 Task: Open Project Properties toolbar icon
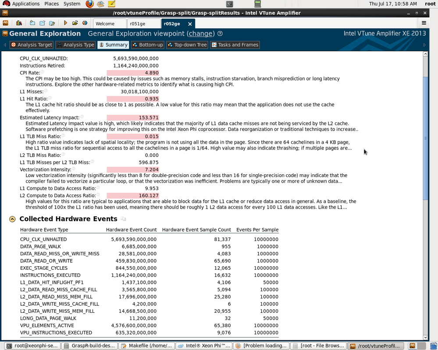click(x=52, y=23)
